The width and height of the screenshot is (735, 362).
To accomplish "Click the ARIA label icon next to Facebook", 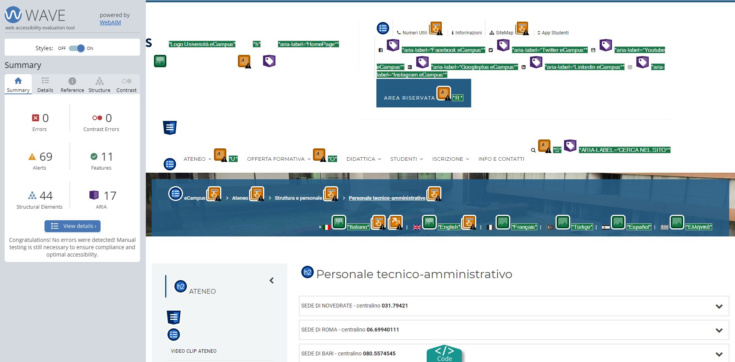I will tap(393, 45).
